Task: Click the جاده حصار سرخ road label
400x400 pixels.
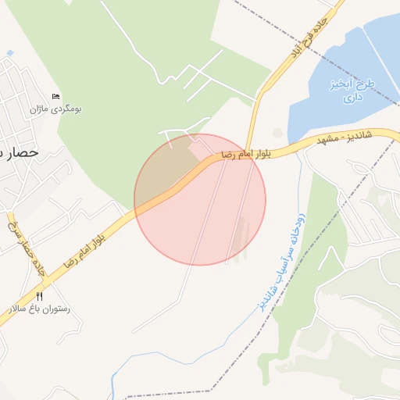Action: click(27, 248)
